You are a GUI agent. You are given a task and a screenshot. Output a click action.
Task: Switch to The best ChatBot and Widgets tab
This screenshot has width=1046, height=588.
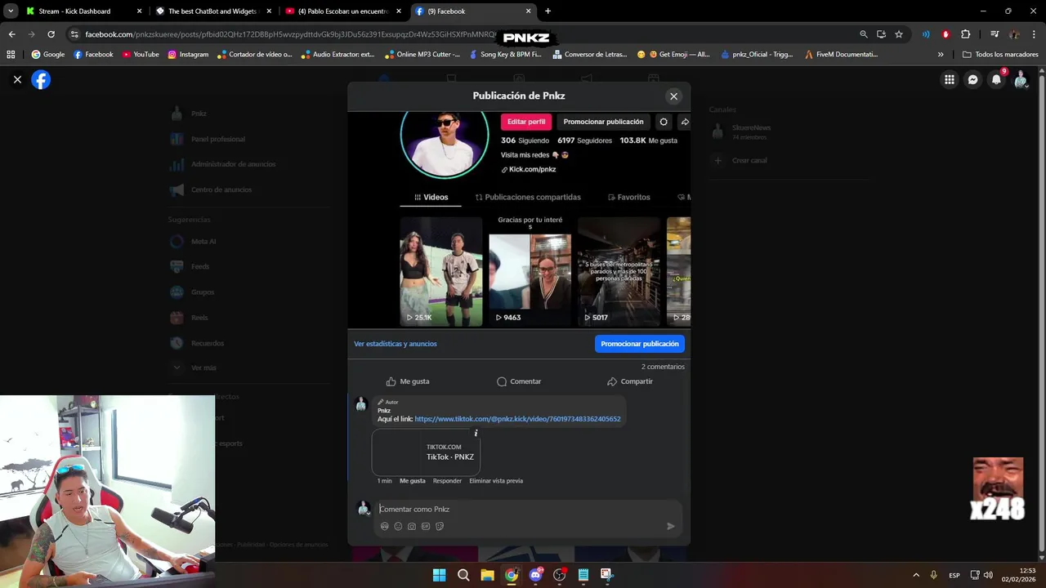[212, 11]
